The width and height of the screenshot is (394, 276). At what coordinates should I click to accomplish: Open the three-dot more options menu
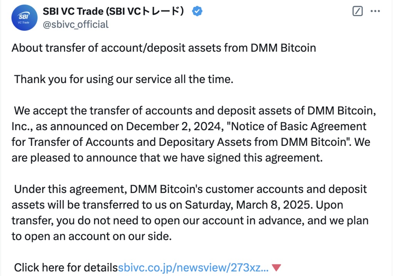coord(375,12)
